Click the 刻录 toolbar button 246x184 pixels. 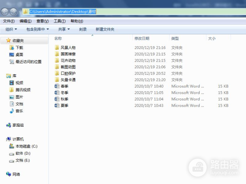[83, 29]
